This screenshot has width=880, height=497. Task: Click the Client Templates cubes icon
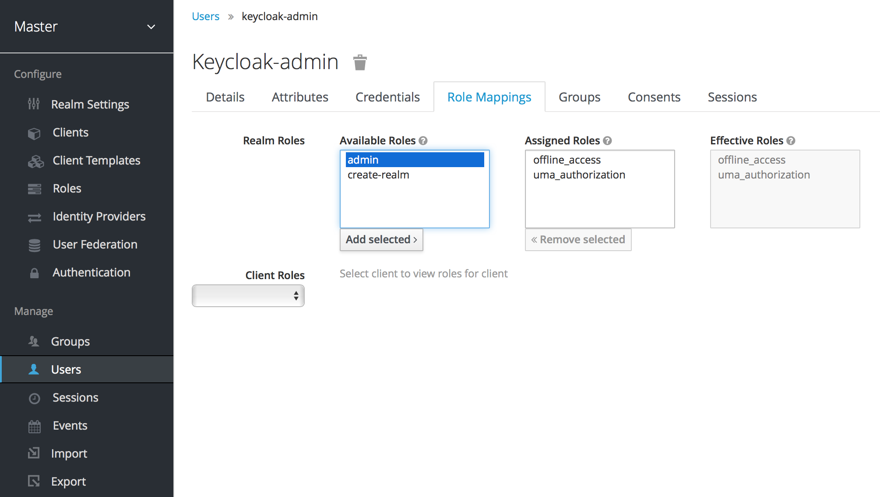point(35,161)
